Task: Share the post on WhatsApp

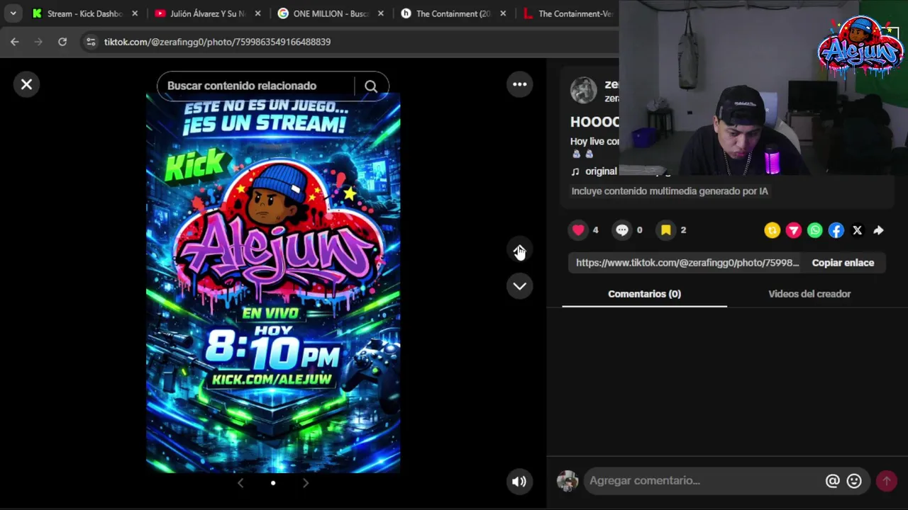Action: click(x=814, y=230)
